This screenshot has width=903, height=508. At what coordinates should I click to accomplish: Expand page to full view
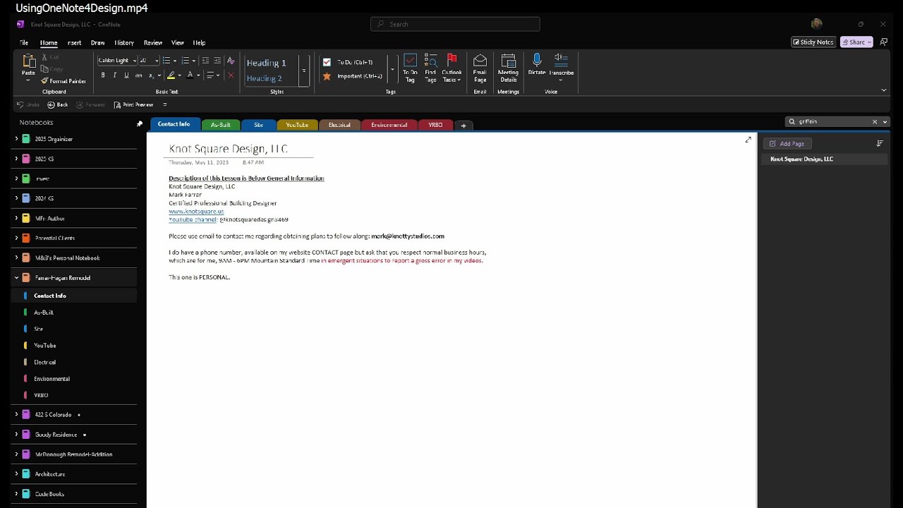(x=749, y=140)
